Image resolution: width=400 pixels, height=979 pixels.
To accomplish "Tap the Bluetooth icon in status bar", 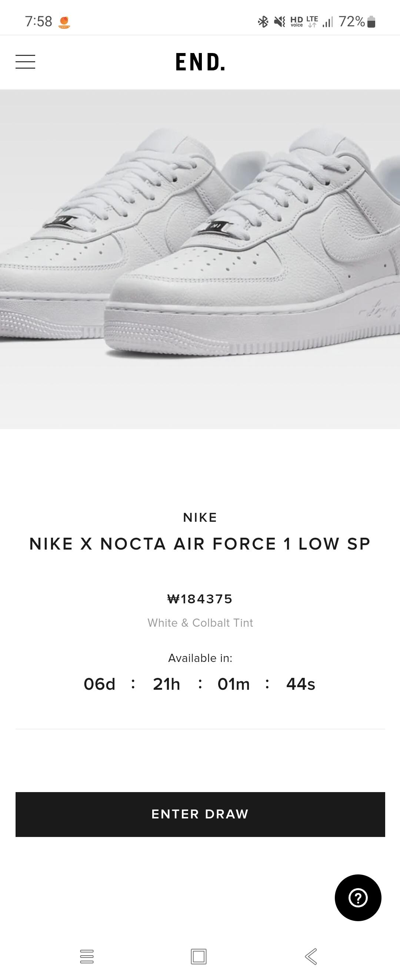I will (263, 22).
